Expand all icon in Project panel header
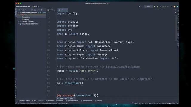Screen dimensions: 191x107 (35, 10)
